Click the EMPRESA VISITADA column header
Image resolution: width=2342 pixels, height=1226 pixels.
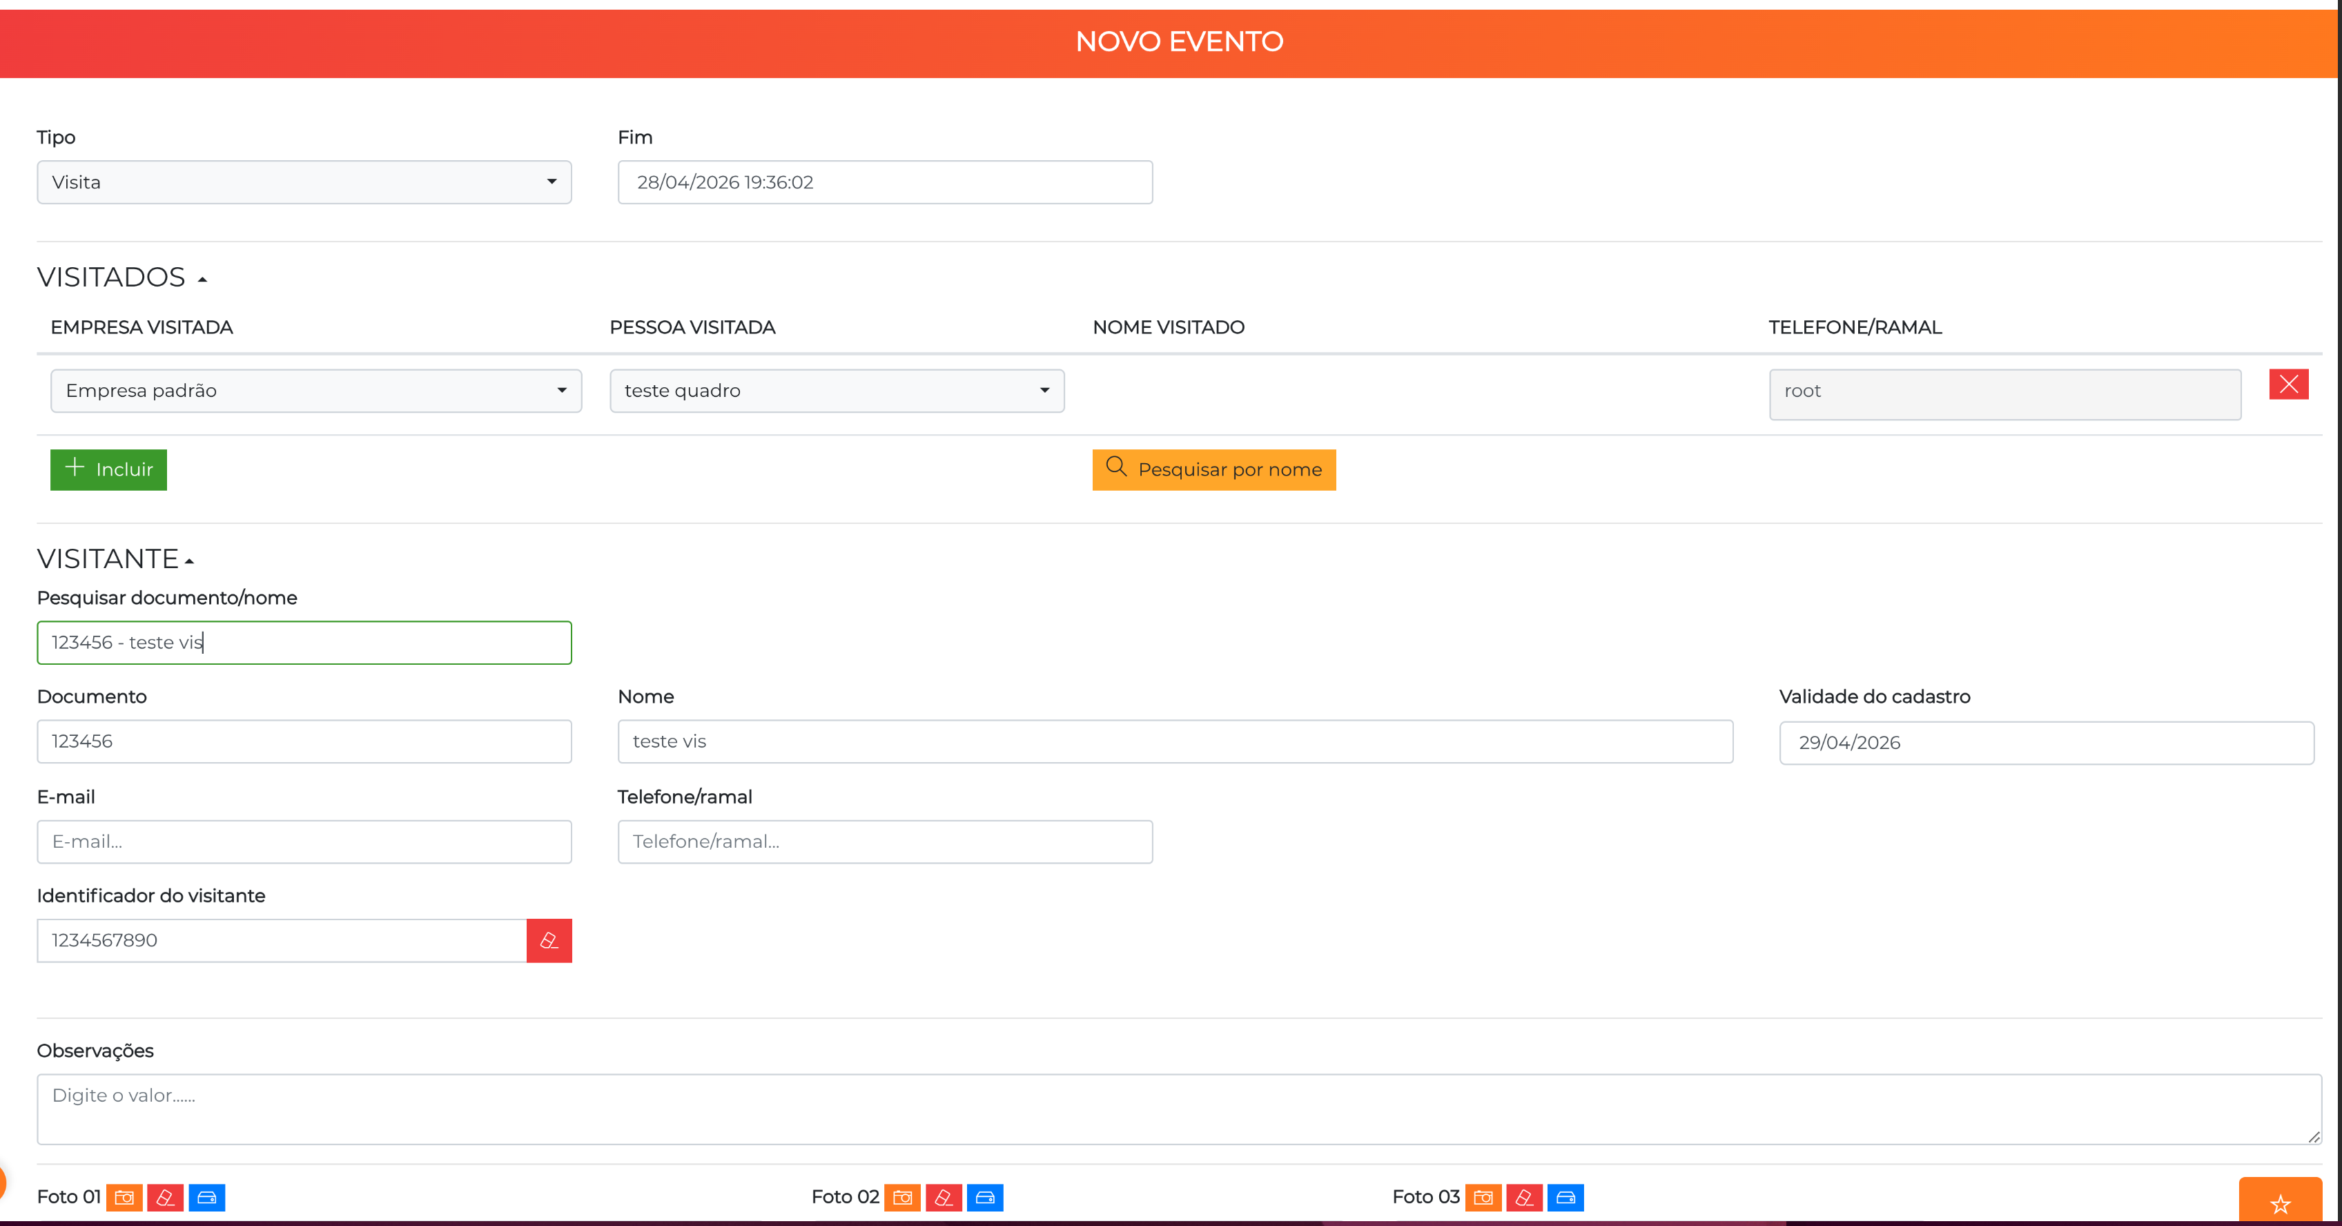(x=142, y=327)
